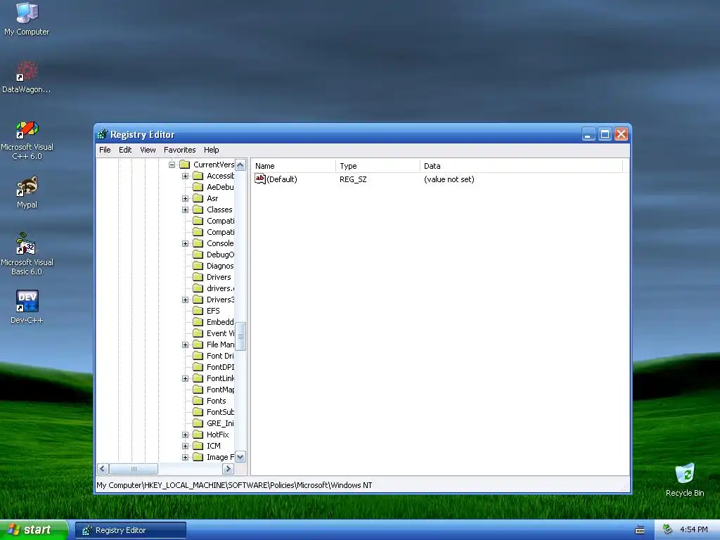Select the DataWagon desktop shortcut
The image size is (720, 540).
(x=27, y=77)
